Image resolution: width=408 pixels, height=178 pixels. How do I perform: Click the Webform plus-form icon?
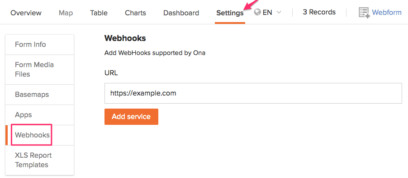[x=364, y=13]
